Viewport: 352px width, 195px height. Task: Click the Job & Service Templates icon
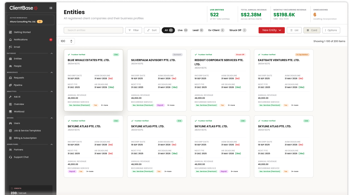tap(10, 131)
